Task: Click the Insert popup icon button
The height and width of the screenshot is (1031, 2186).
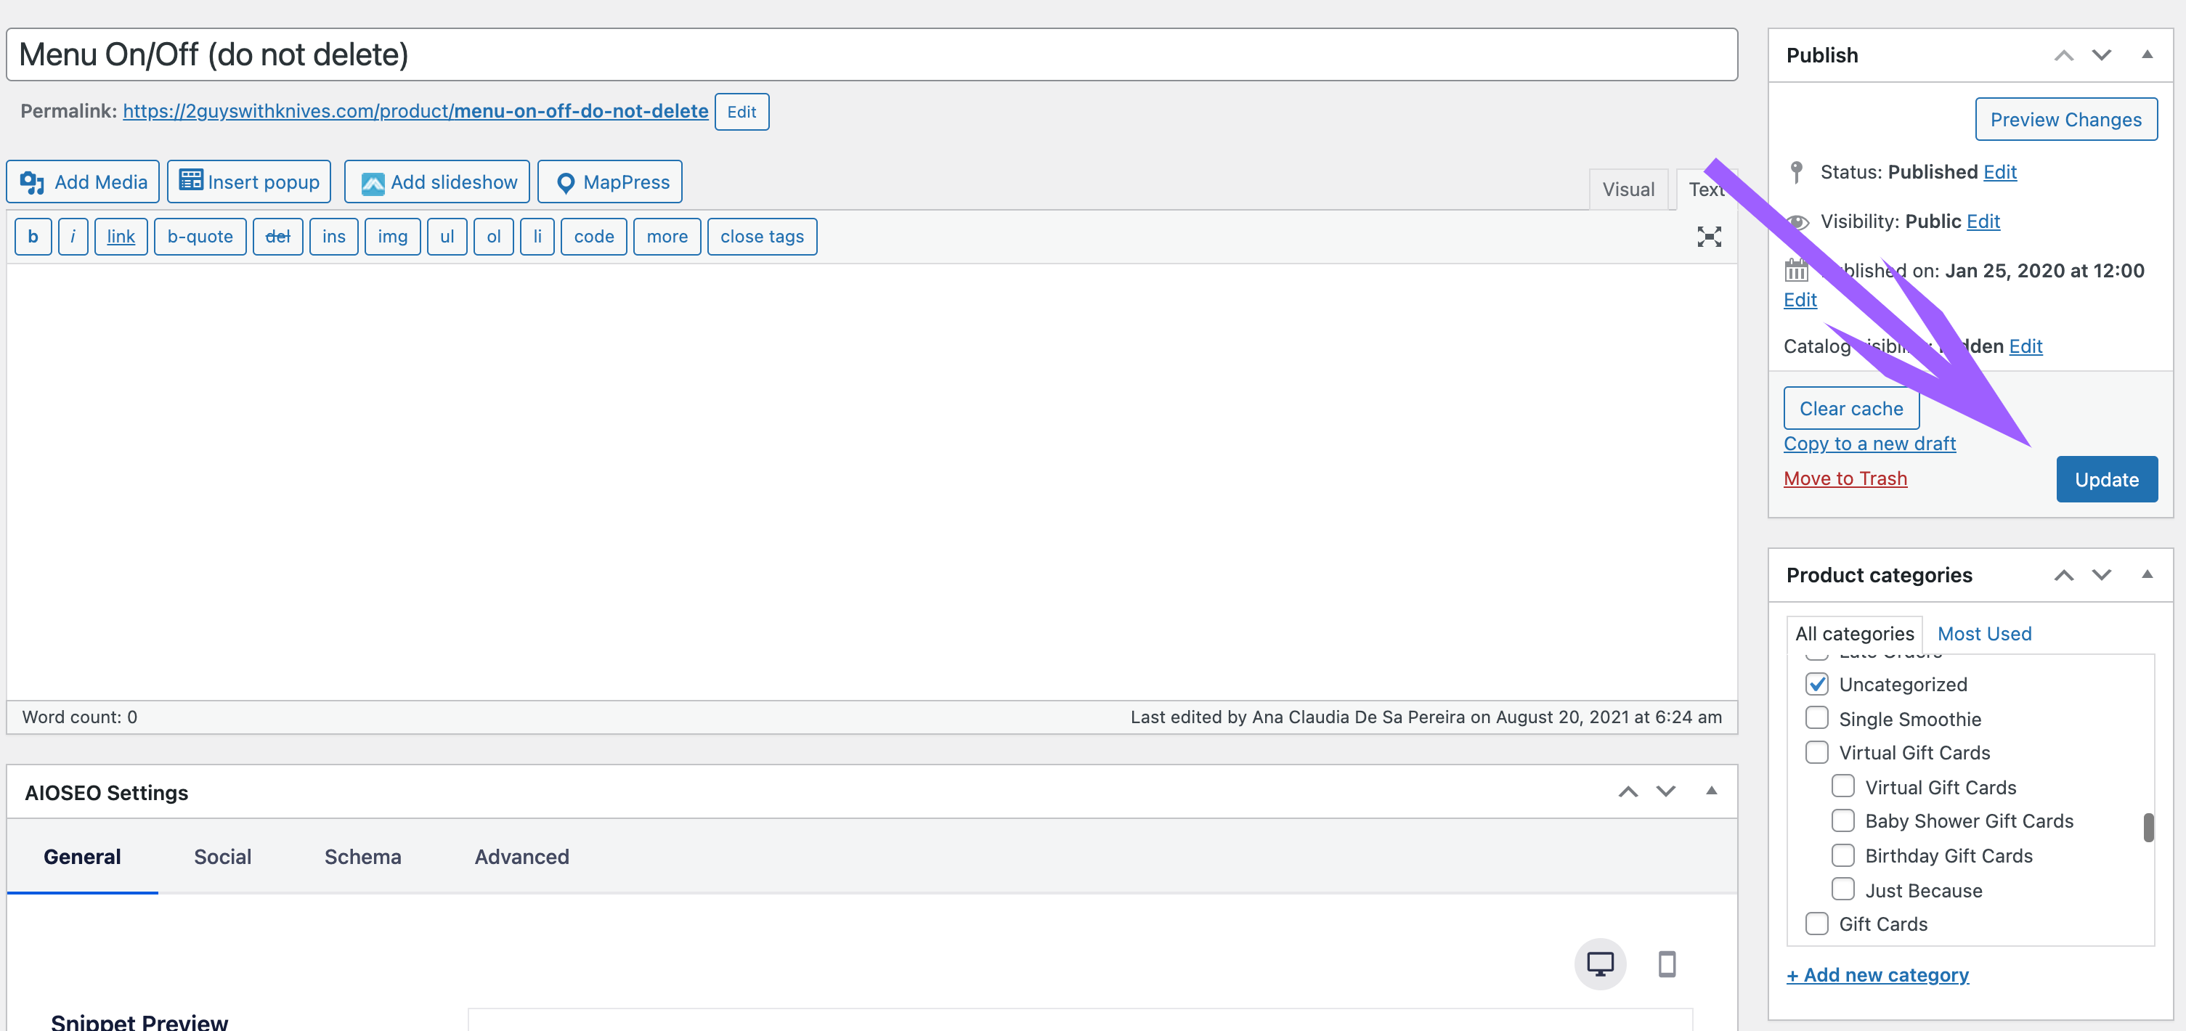Action: (x=191, y=181)
